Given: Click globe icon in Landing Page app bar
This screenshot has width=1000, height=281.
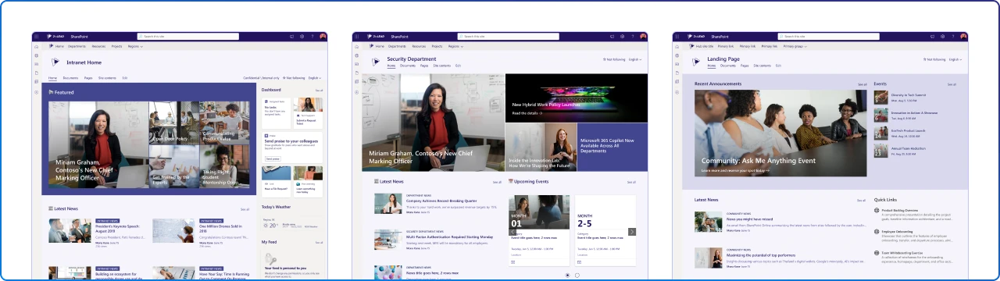Looking at the screenshot, I should (x=677, y=55).
